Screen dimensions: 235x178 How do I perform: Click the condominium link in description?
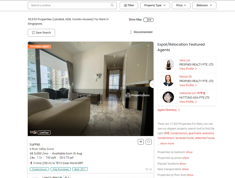click(x=179, y=133)
